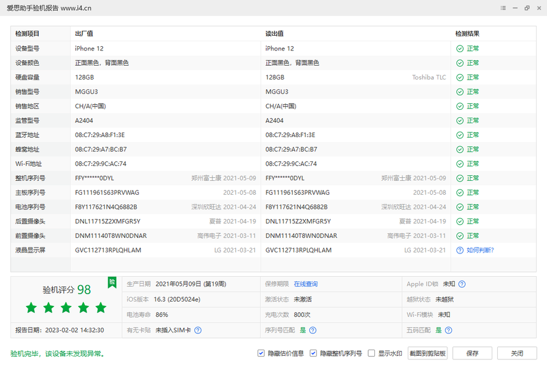547x372 pixels.
Task: Click the help icon beside 序列号匹配
Action: click(313, 330)
